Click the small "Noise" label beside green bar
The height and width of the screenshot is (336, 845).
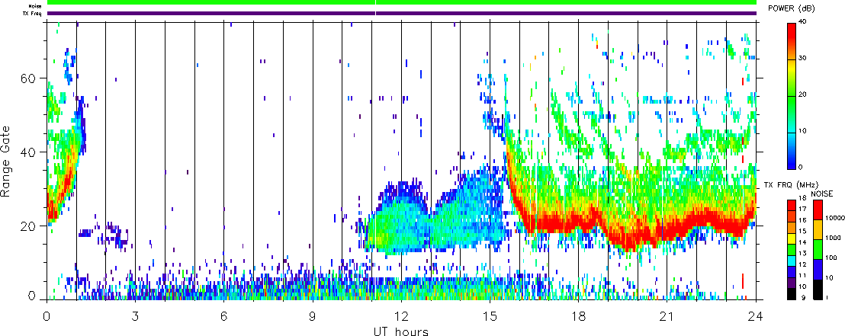point(36,6)
